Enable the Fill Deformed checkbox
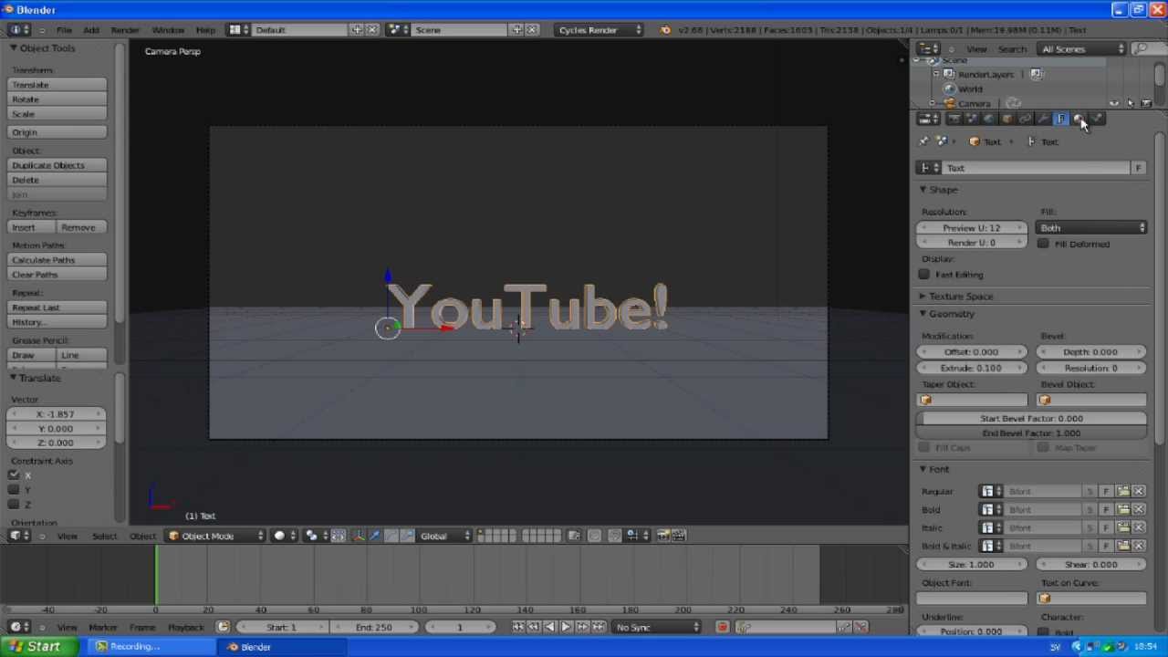 tap(1043, 245)
